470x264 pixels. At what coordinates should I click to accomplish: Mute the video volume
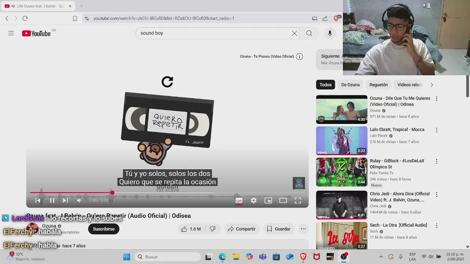pos(79,201)
